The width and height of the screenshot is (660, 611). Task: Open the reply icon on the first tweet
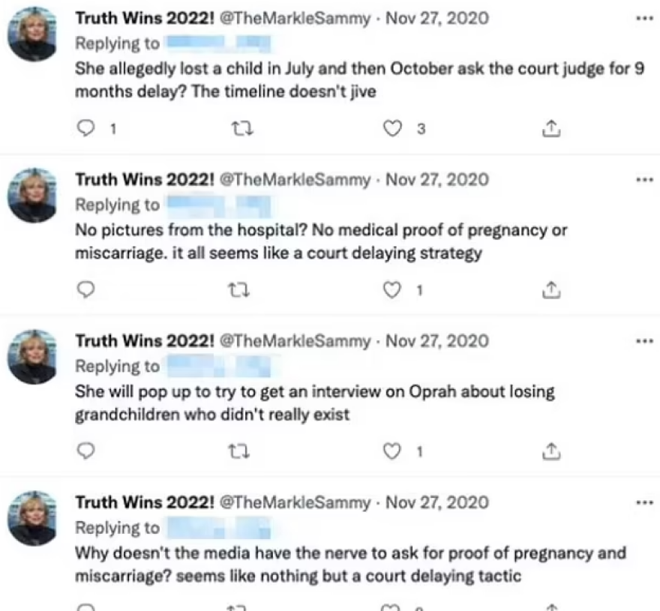coord(85,128)
